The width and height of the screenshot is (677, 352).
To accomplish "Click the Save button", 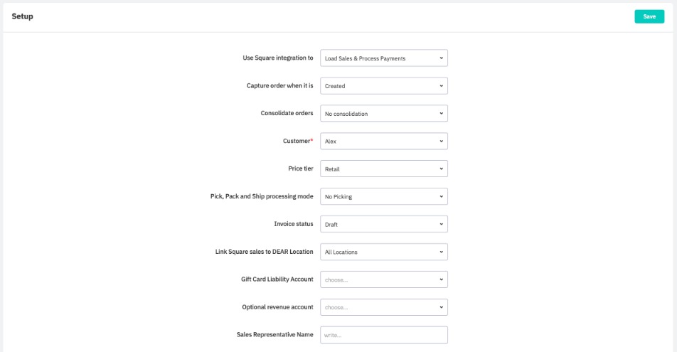I will pyautogui.click(x=649, y=16).
